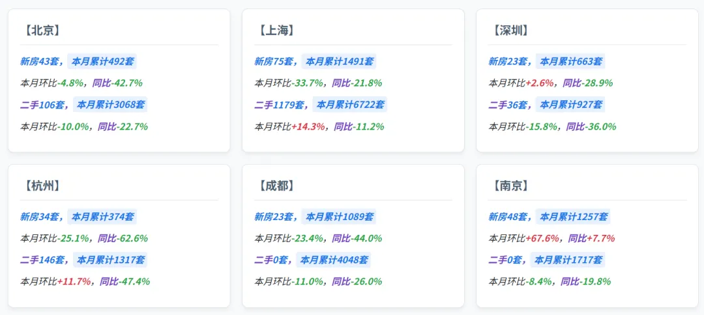The image size is (704, 315).
Task: Click Chengdu's 本月累计4048套 badge
Action: [x=334, y=260]
